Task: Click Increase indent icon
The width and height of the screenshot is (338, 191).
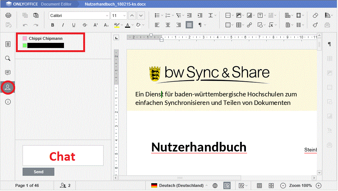Action: point(200,16)
